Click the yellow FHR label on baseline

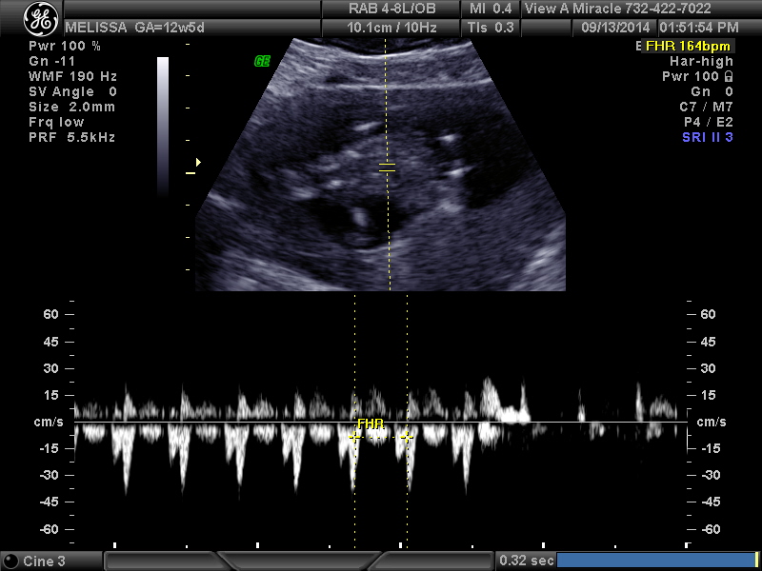tap(370, 423)
